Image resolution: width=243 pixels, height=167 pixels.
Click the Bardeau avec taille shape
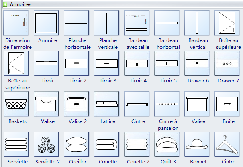[x=137, y=23]
